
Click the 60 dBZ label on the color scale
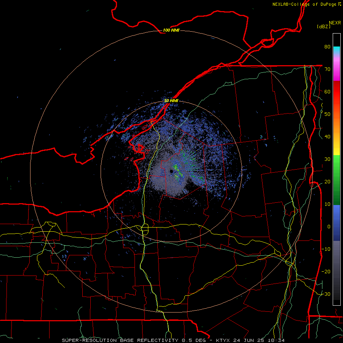coord(327,91)
